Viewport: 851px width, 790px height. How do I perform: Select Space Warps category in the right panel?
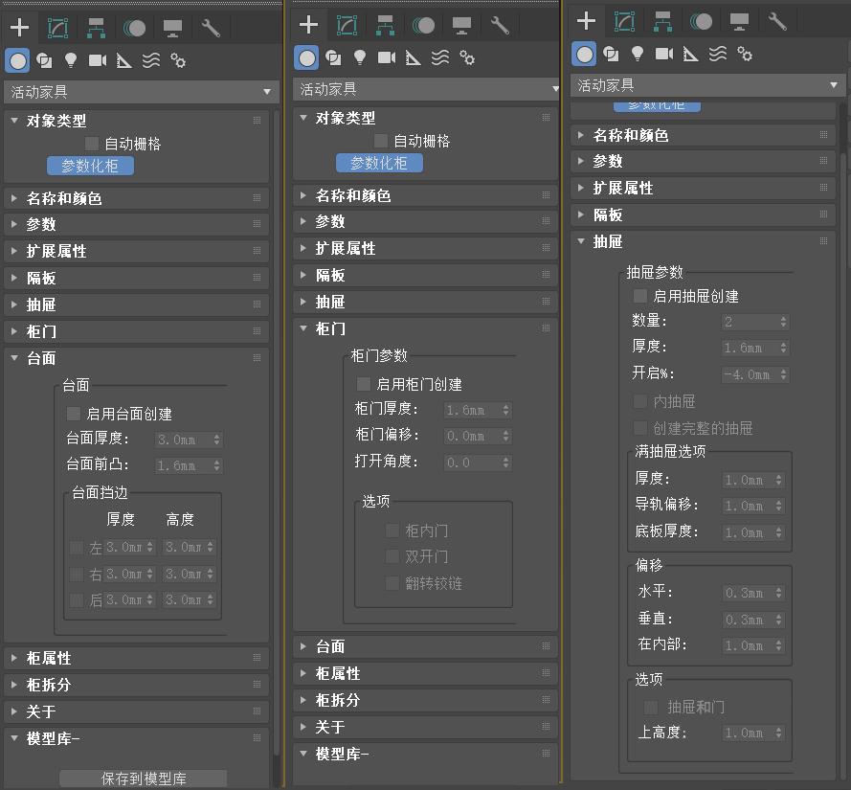(x=717, y=54)
